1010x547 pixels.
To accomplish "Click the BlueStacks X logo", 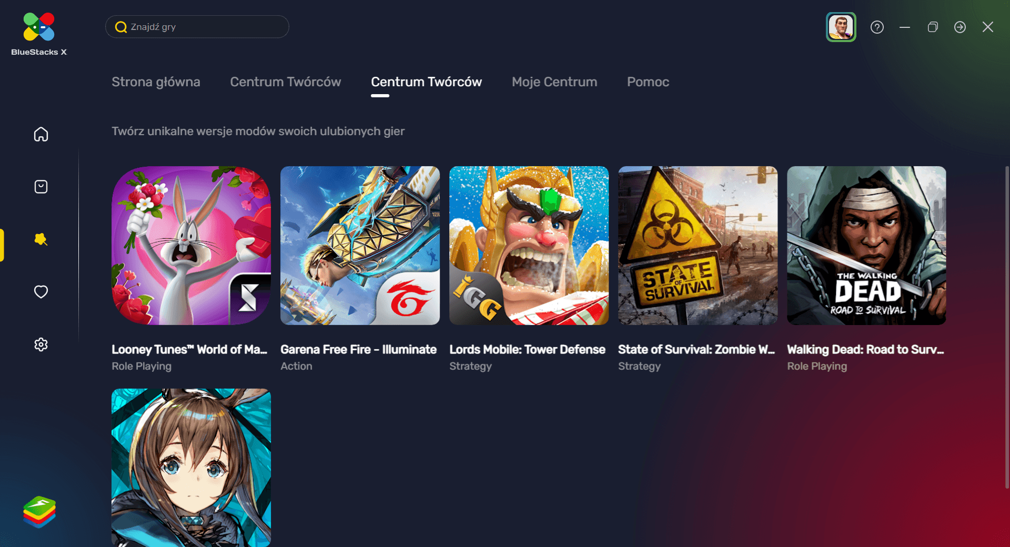I will click(x=39, y=34).
